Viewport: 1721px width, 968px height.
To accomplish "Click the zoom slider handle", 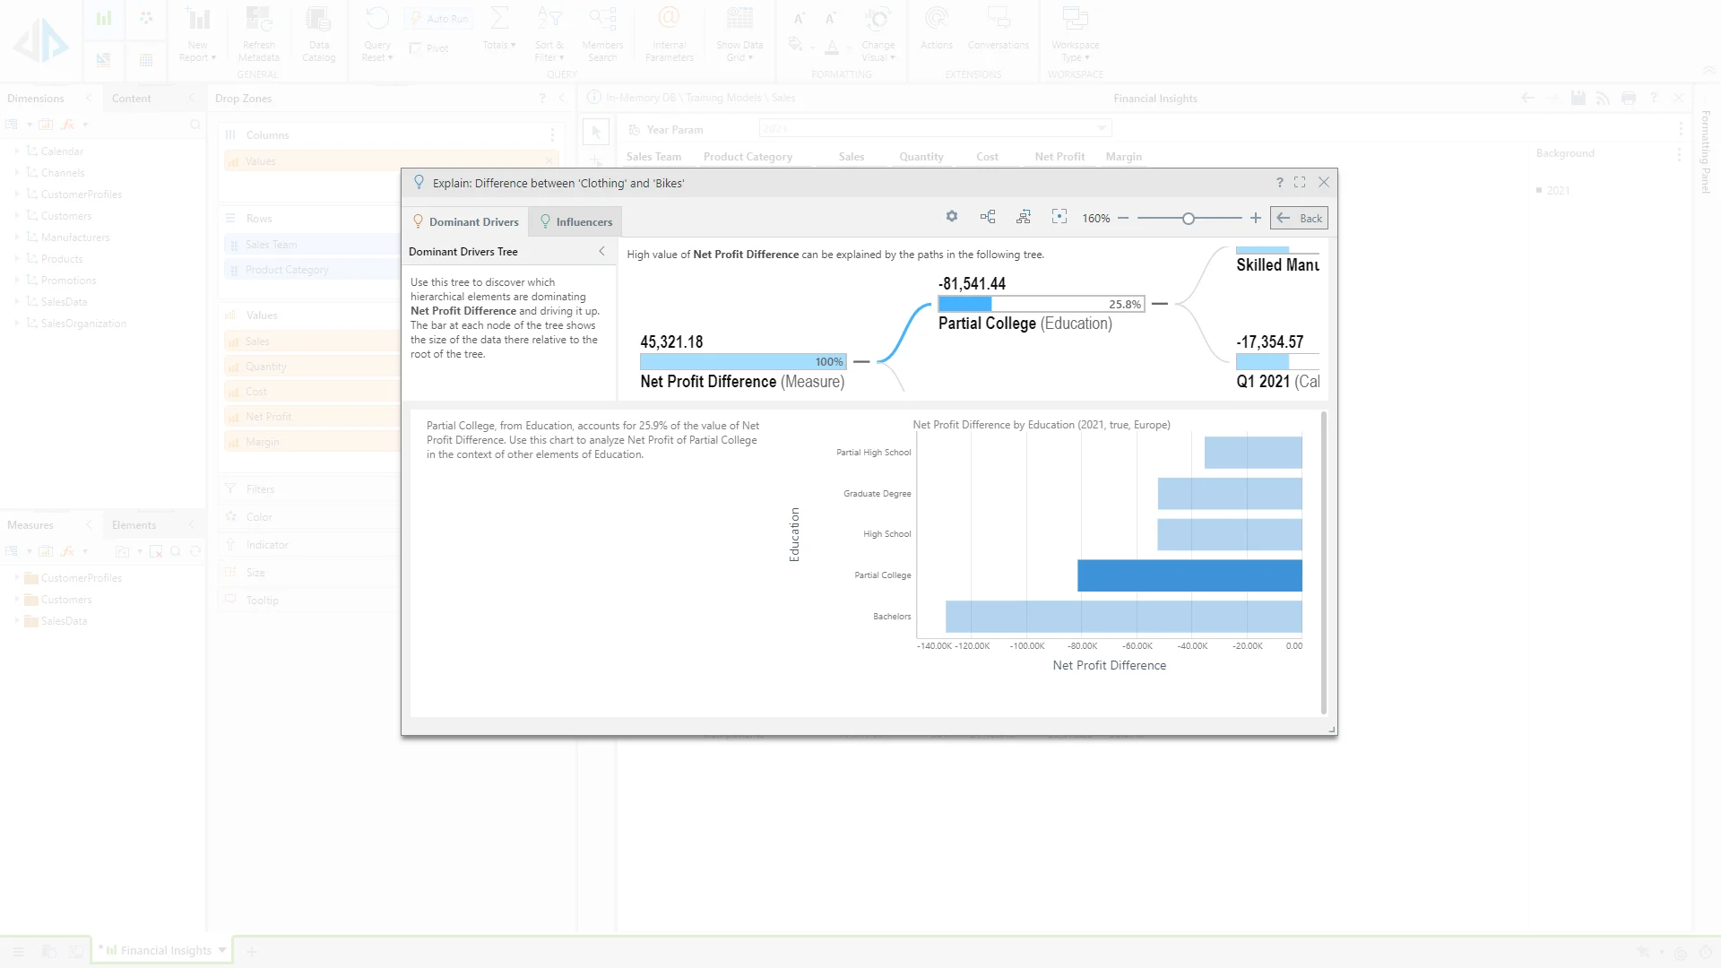I will (x=1189, y=218).
